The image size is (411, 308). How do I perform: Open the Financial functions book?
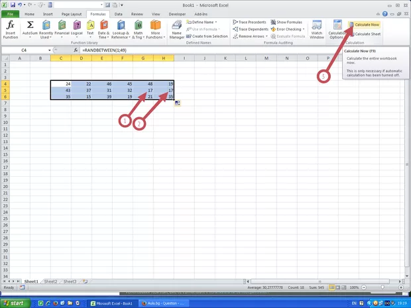click(62, 30)
